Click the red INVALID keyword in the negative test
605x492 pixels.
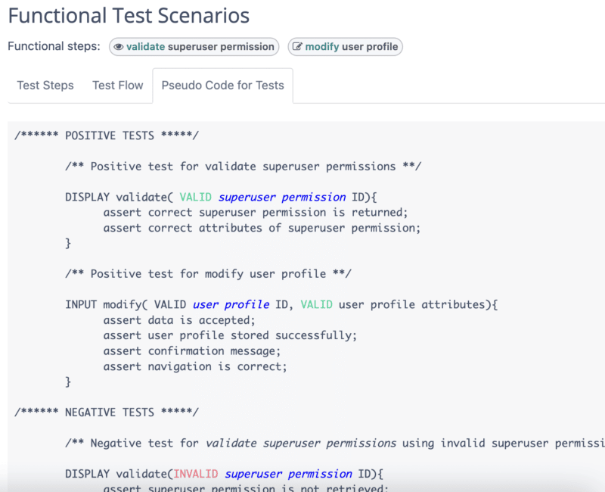[196, 473]
